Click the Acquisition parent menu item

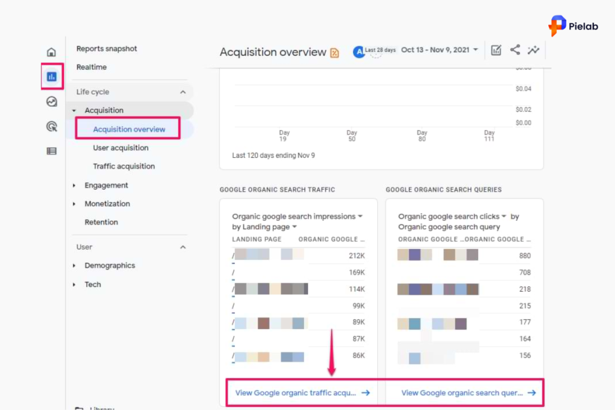click(104, 110)
